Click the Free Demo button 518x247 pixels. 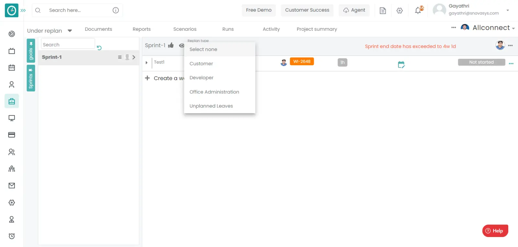259,10
